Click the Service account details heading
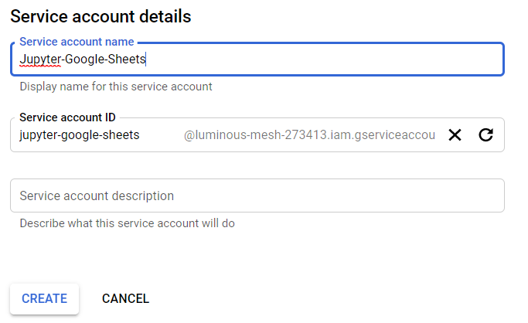Screen dimensions: 528x323 [x=100, y=16]
